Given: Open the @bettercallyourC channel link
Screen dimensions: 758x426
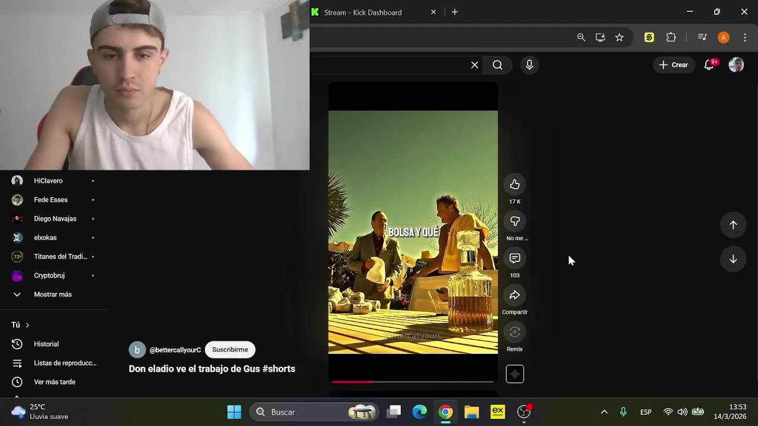Looking at the screenshot, I should pos(175,350).
